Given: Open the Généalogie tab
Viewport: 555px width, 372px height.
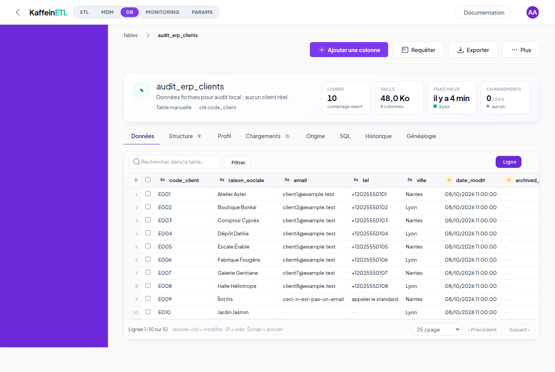Looking at the screenshot, I should 421,136.
